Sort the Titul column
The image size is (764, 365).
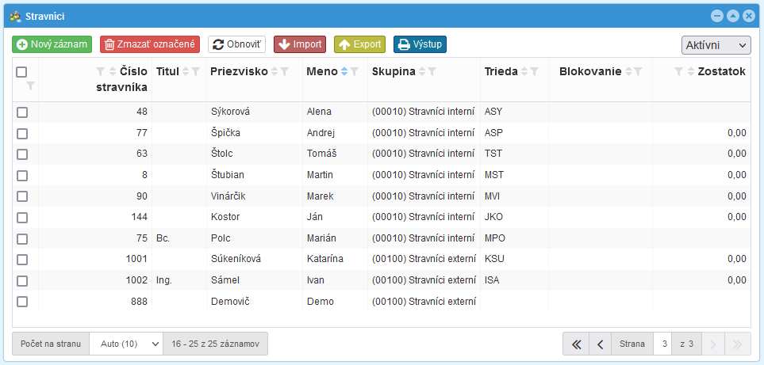pos(185,71)
